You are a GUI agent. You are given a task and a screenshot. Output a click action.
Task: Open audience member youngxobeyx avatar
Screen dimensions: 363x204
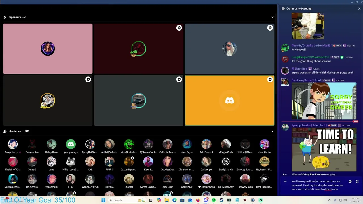coord(71,144)
